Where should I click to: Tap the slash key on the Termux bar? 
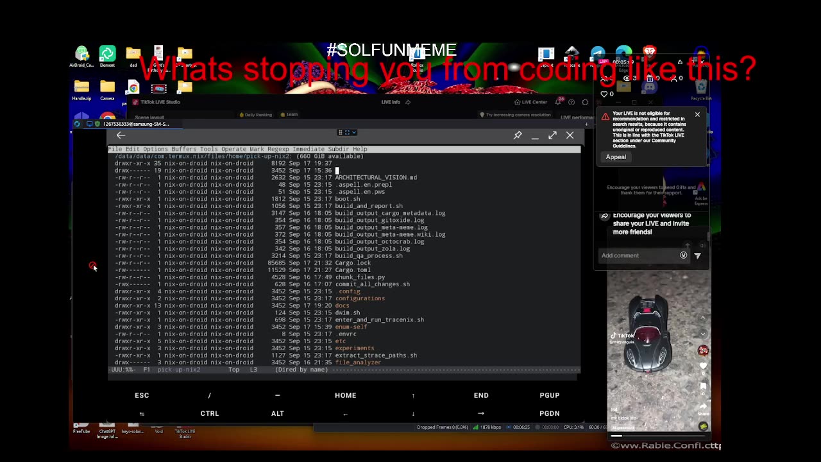pyautogui.click(x=209, y=395)
